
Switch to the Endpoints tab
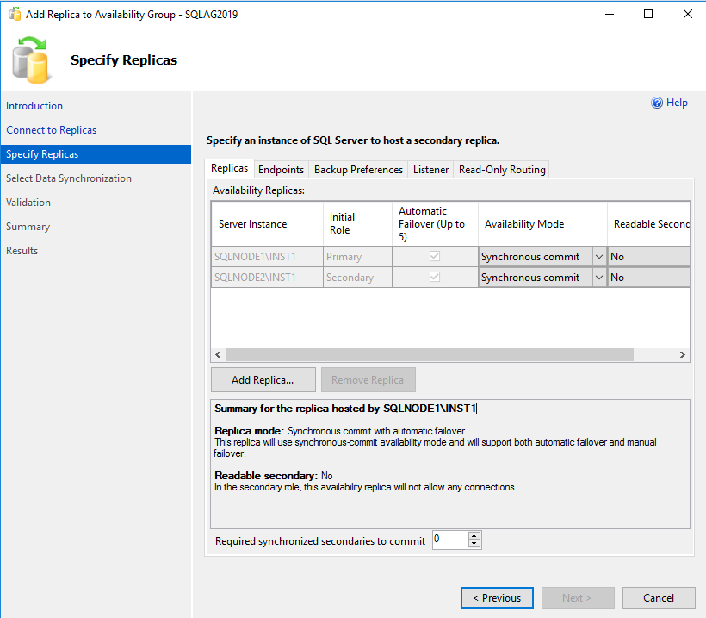pyautogui.click(x=281, y=170)
